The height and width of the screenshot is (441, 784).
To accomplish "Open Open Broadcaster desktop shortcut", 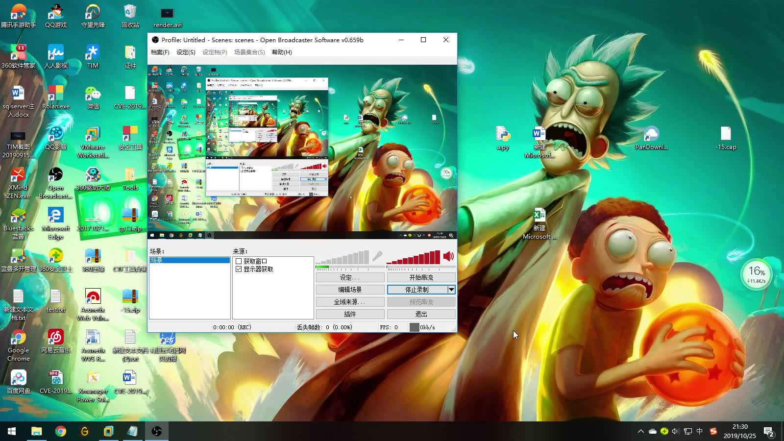I will [56, 183].
